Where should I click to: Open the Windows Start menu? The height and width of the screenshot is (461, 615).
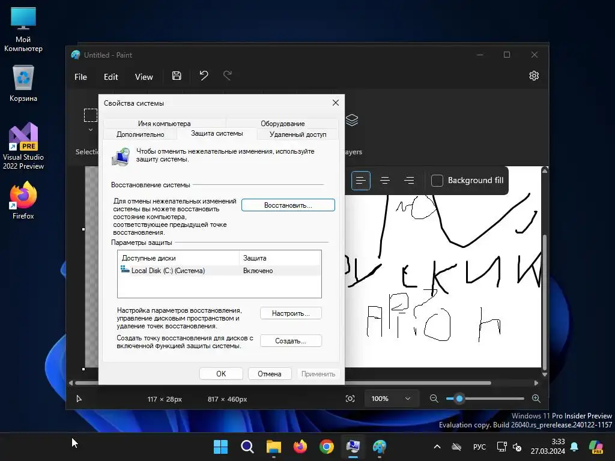[220, 447]
